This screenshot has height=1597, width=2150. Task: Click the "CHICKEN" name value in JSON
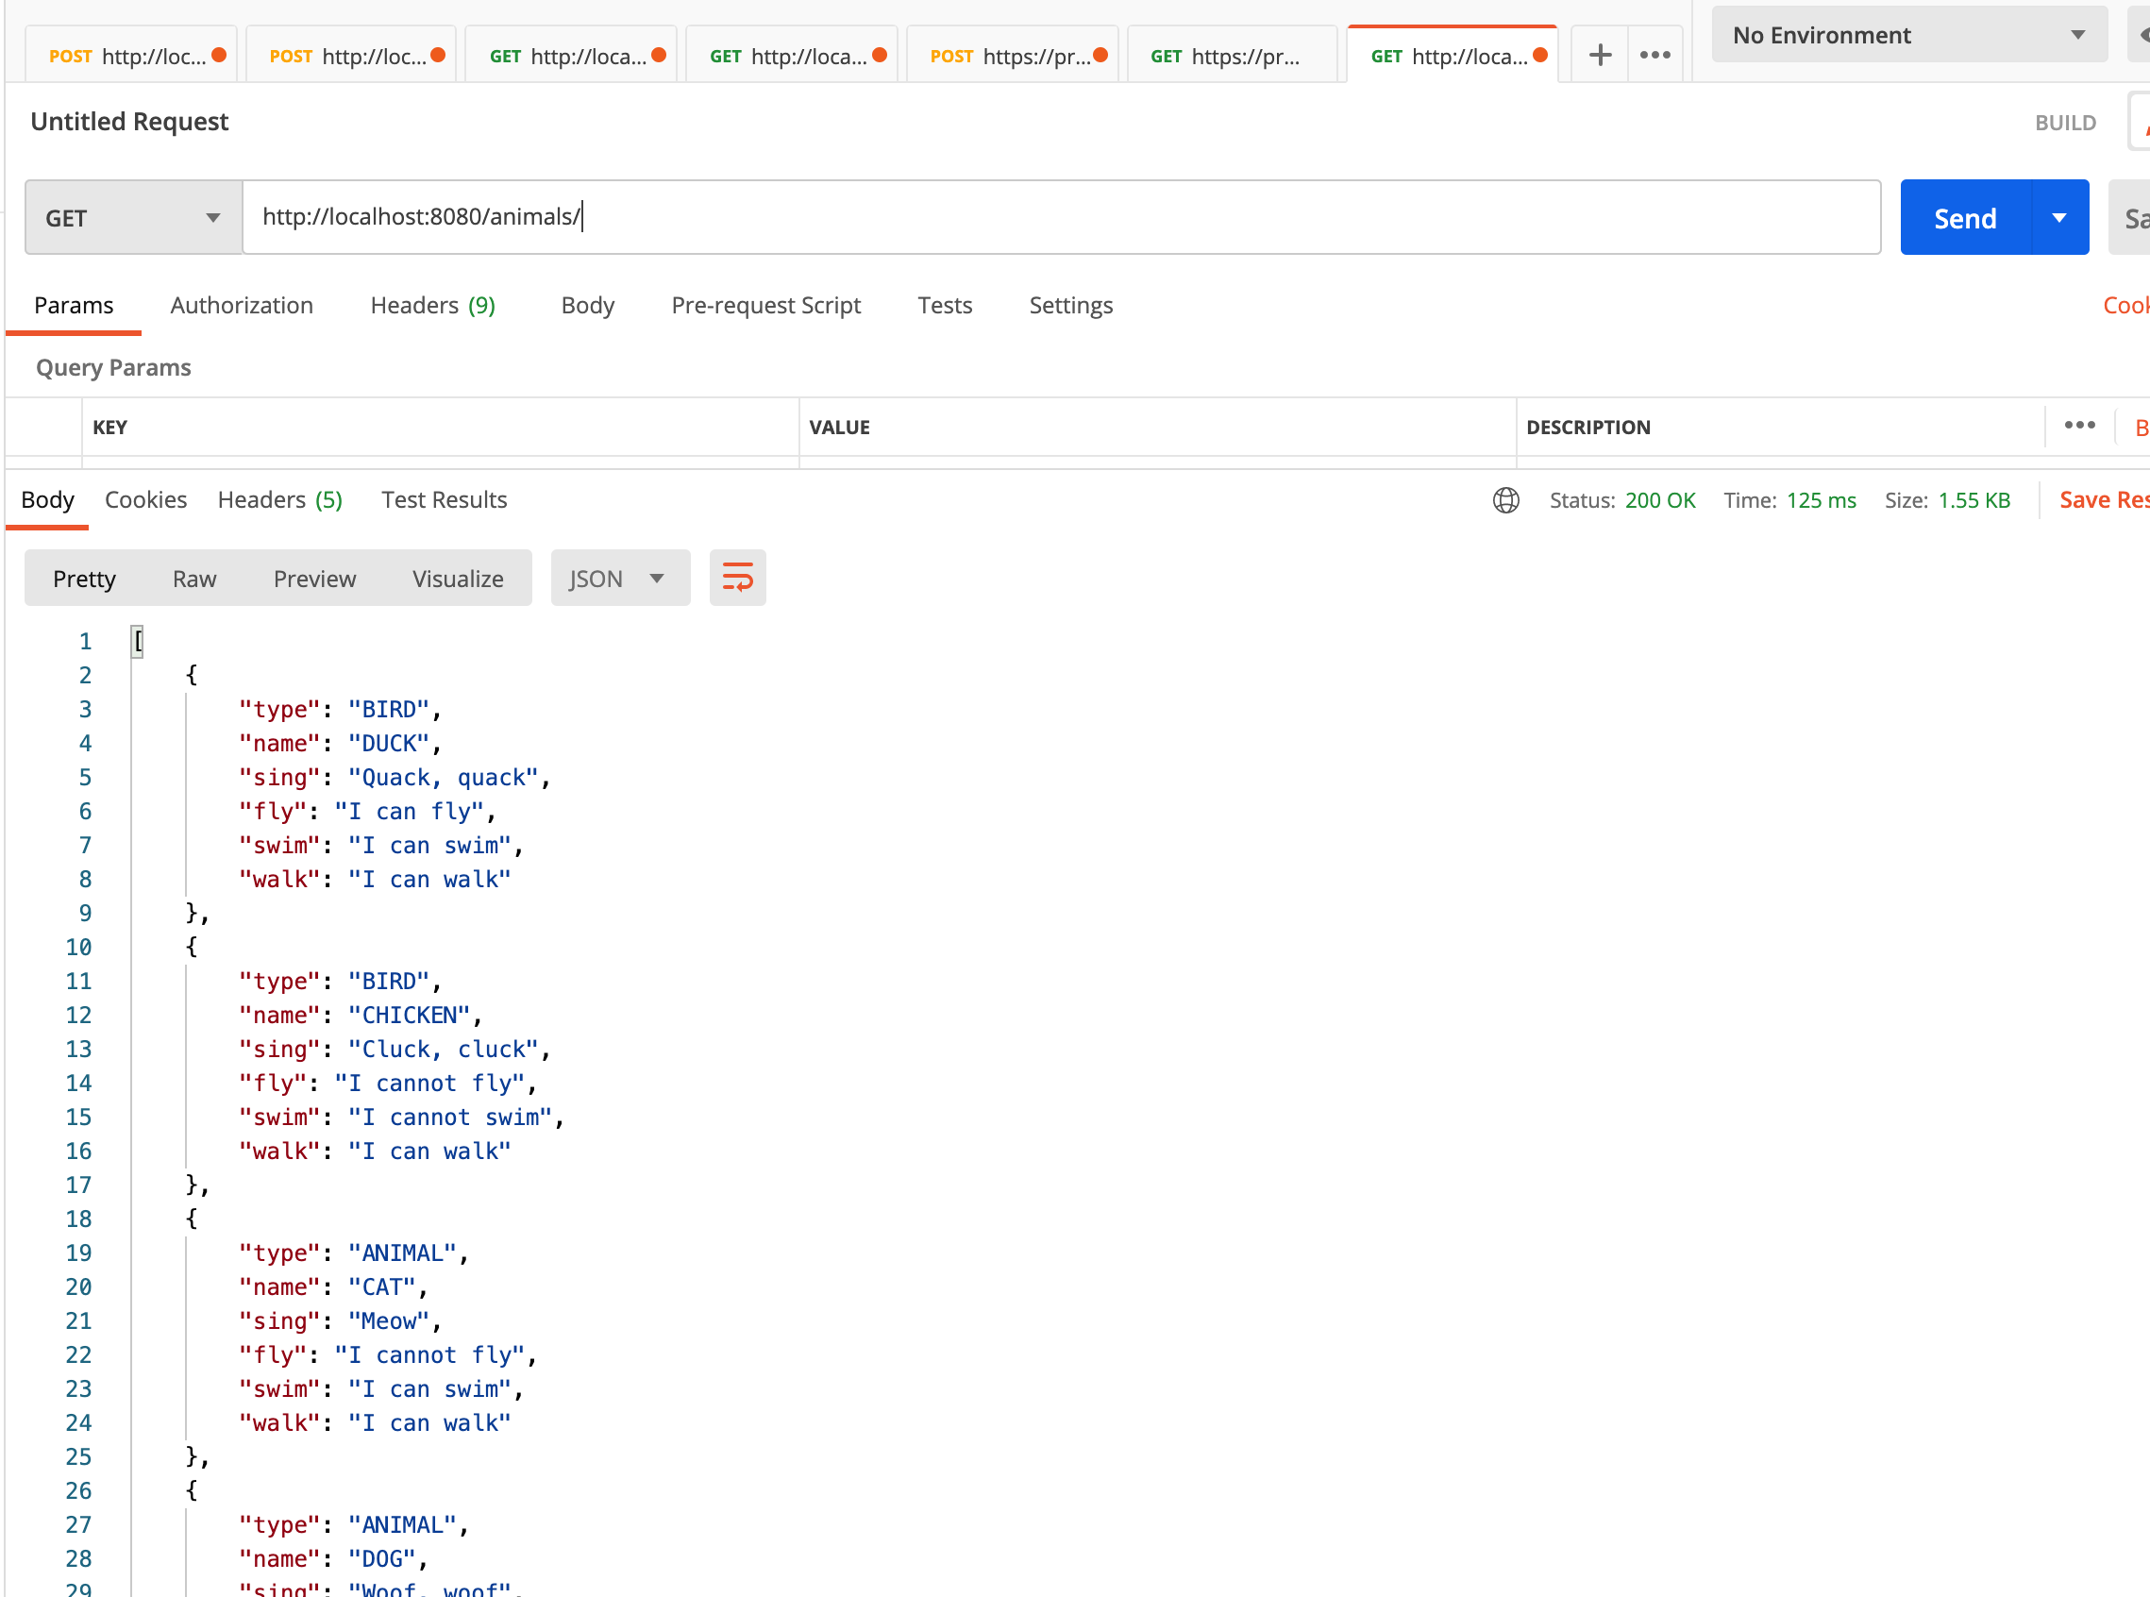pos(409,1015)
